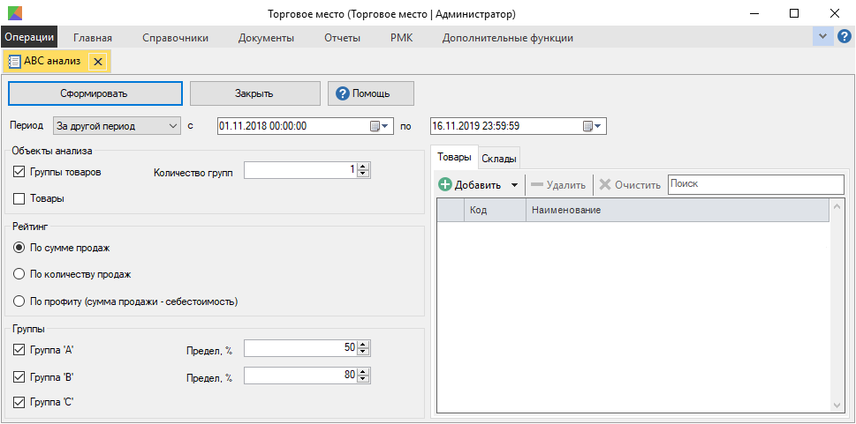Click the Группа A Предел spinner arrows
The image size is (856, 424).
tap(364, 348)
